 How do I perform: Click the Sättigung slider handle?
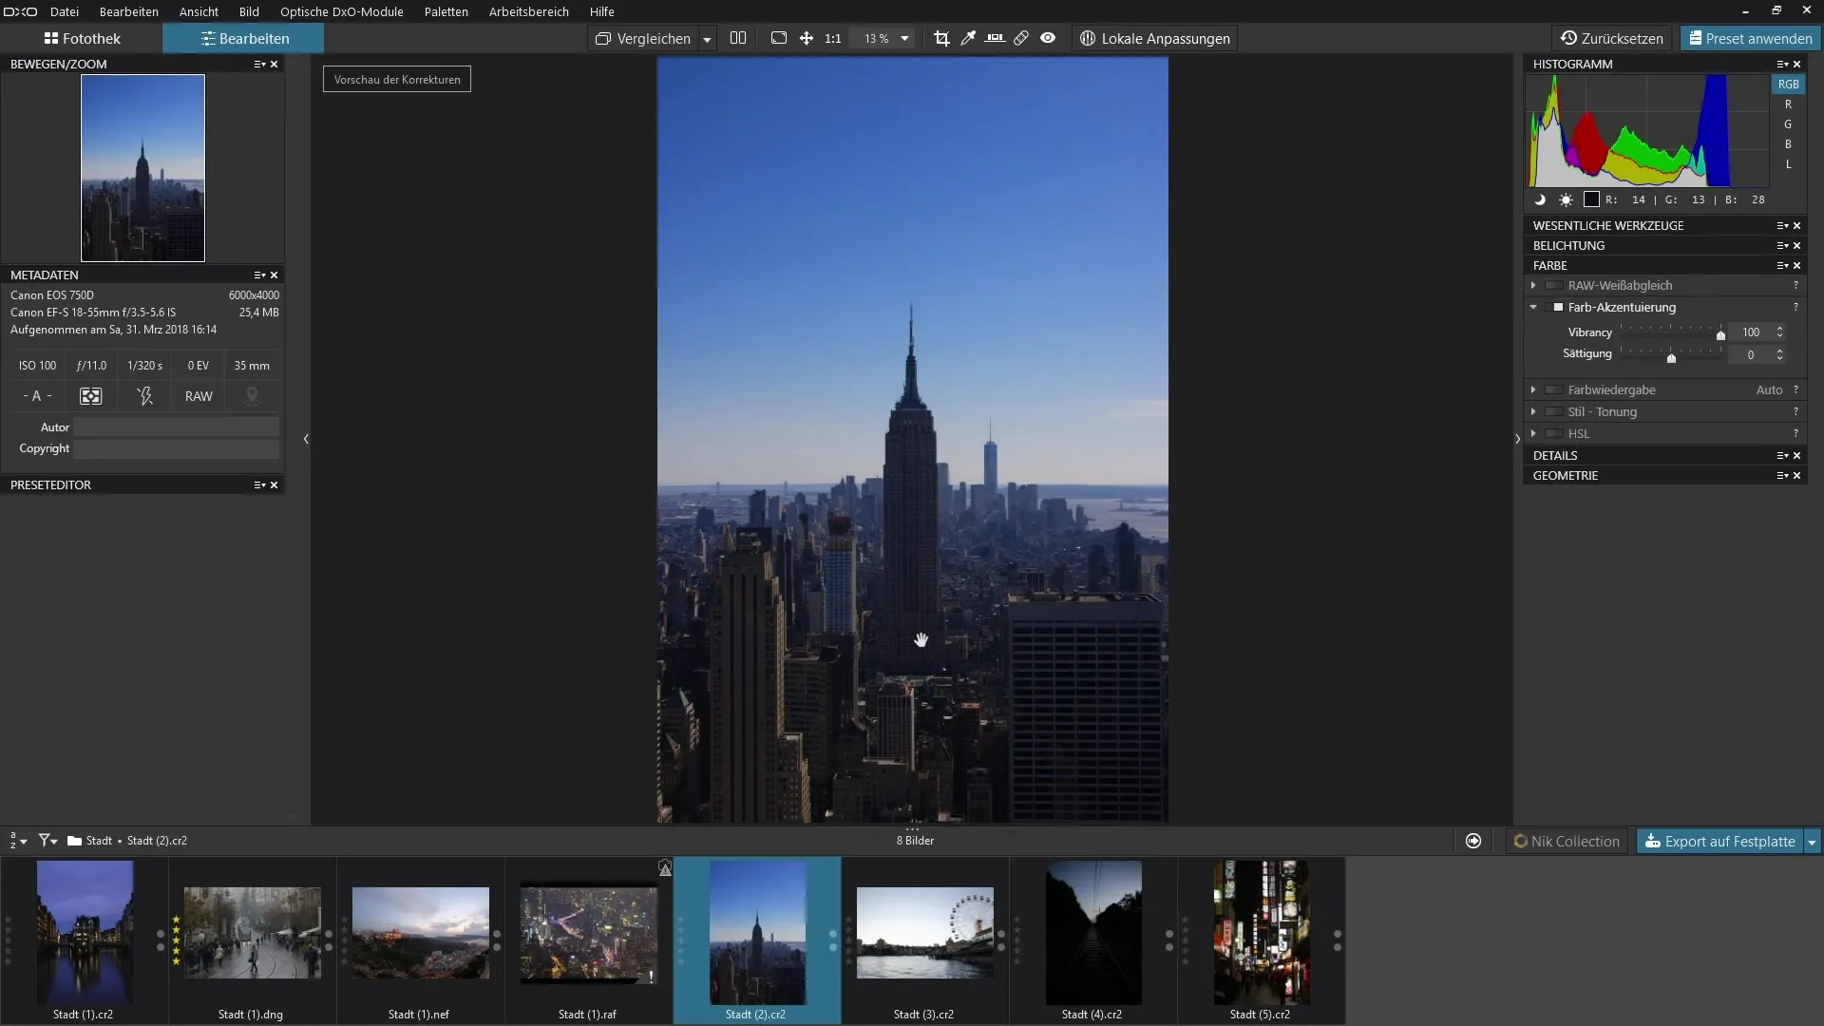1671,358
